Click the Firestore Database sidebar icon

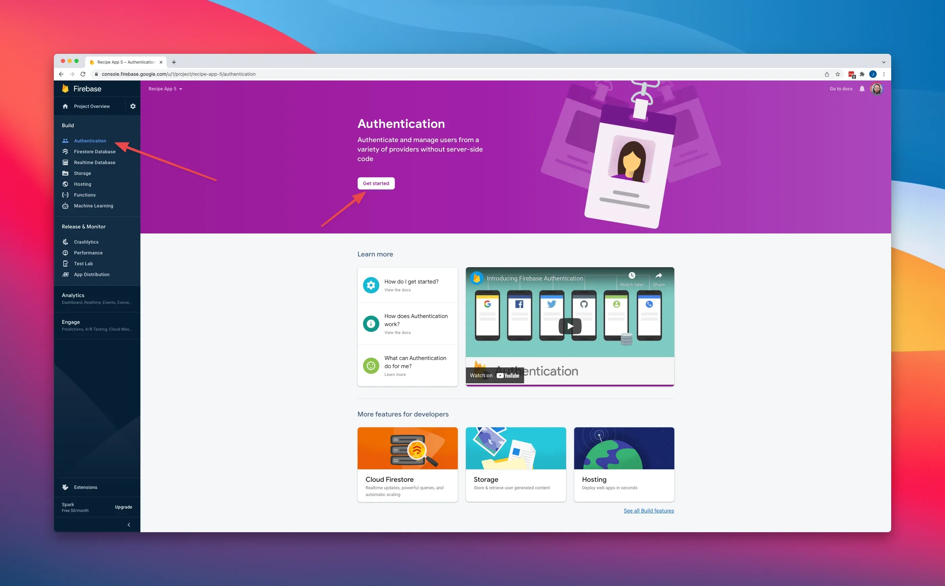[65, 151]
